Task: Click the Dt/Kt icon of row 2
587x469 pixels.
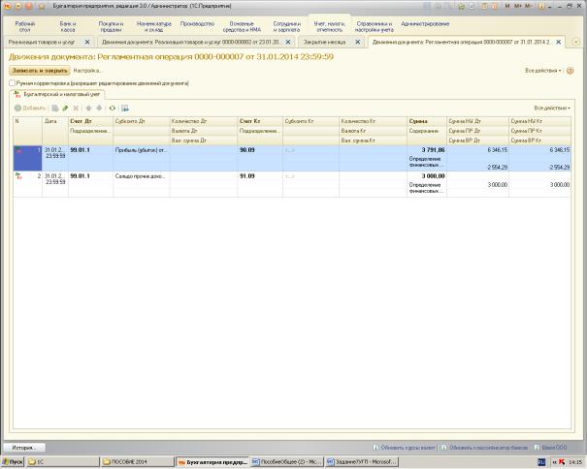Action: click(18, 176)
